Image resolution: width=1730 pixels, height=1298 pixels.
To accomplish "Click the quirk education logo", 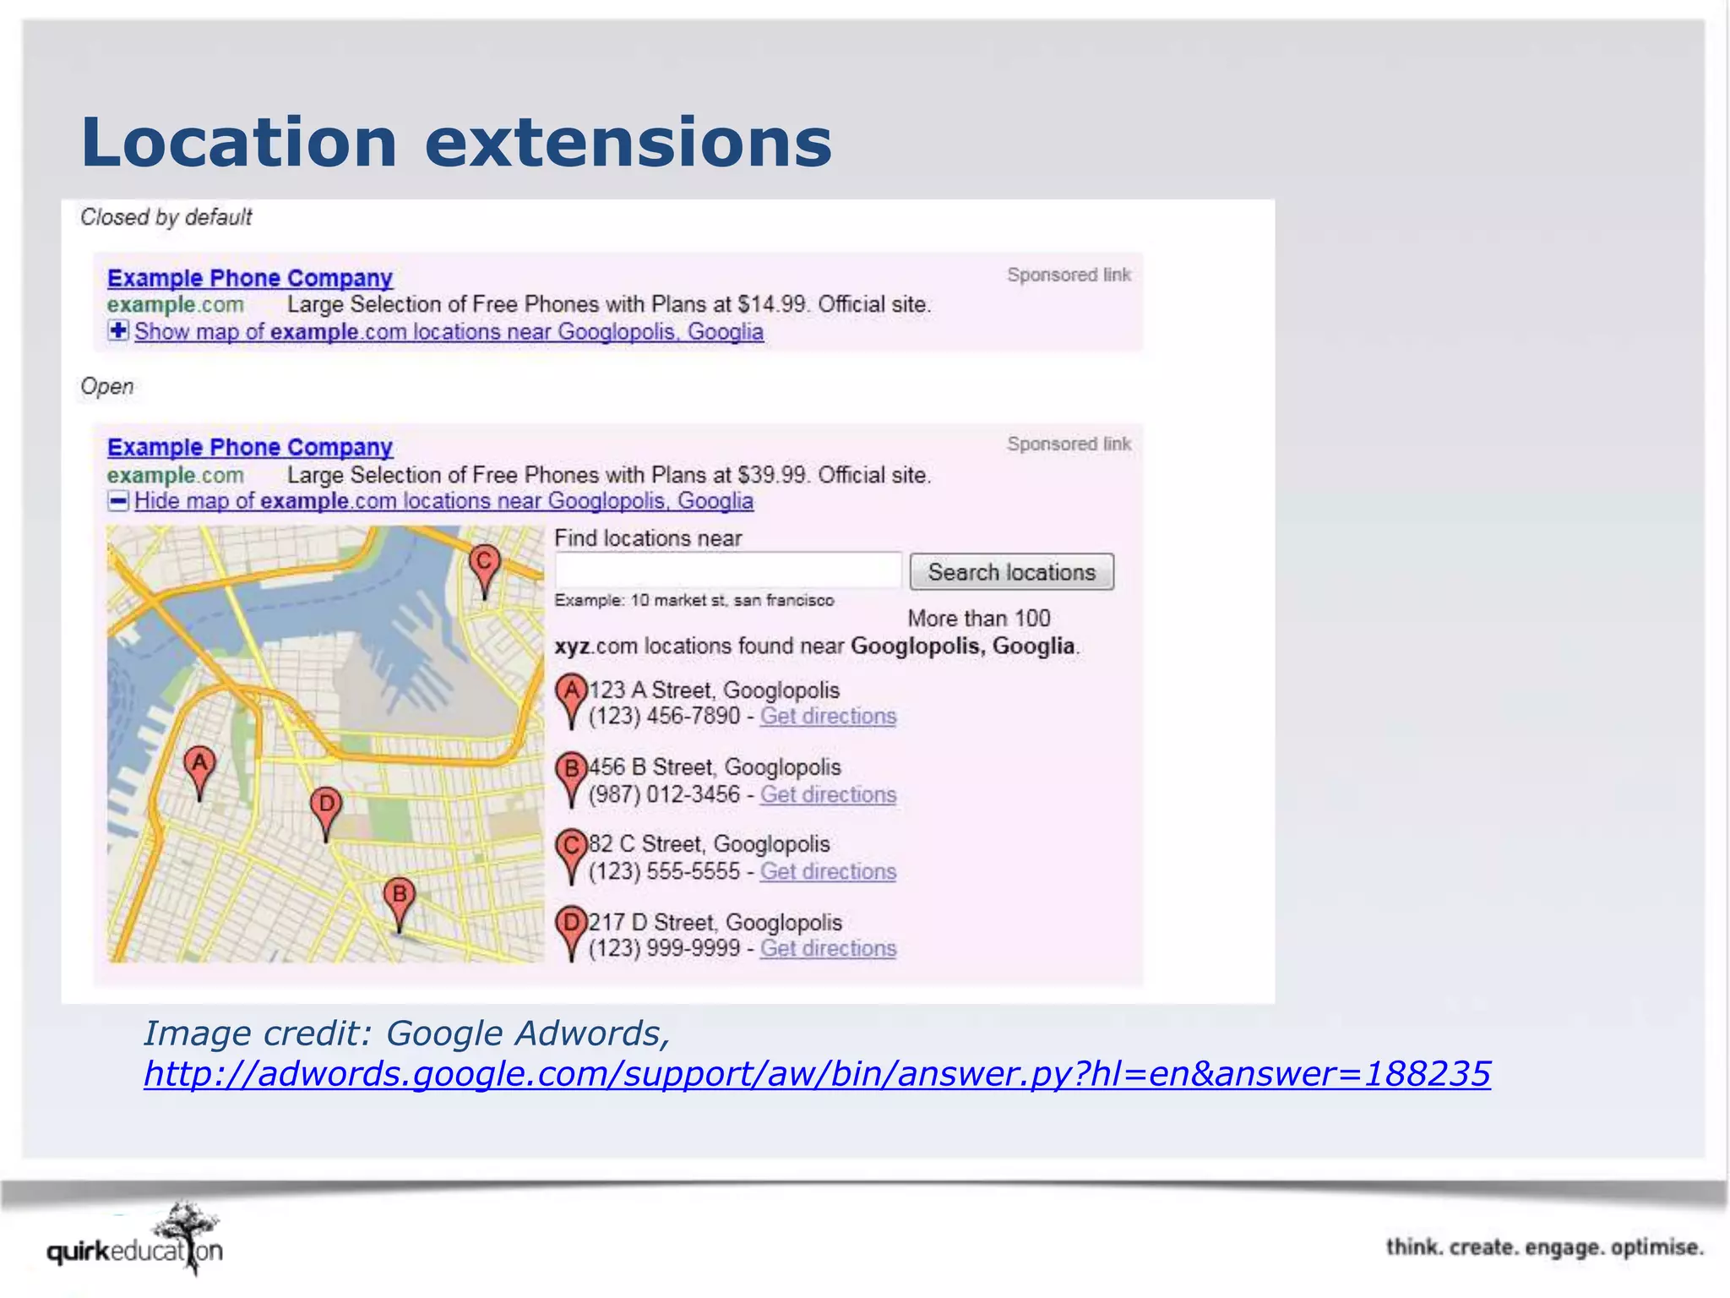I will tap(135, 1241).
